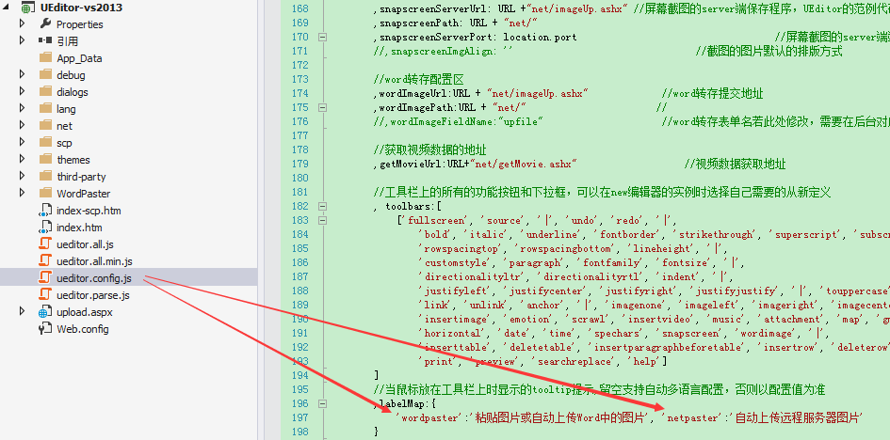Screen dimensions: 890x440
Task: Collapse array block at line 183
Action: pos(322,220)
